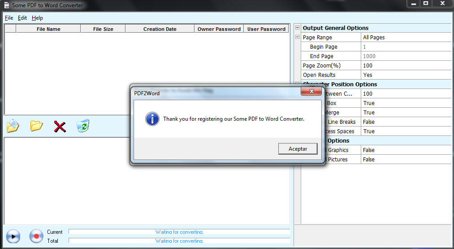454x249 pixels.
Task: Click the open folder icon
Action: click(x=36, y=126)
